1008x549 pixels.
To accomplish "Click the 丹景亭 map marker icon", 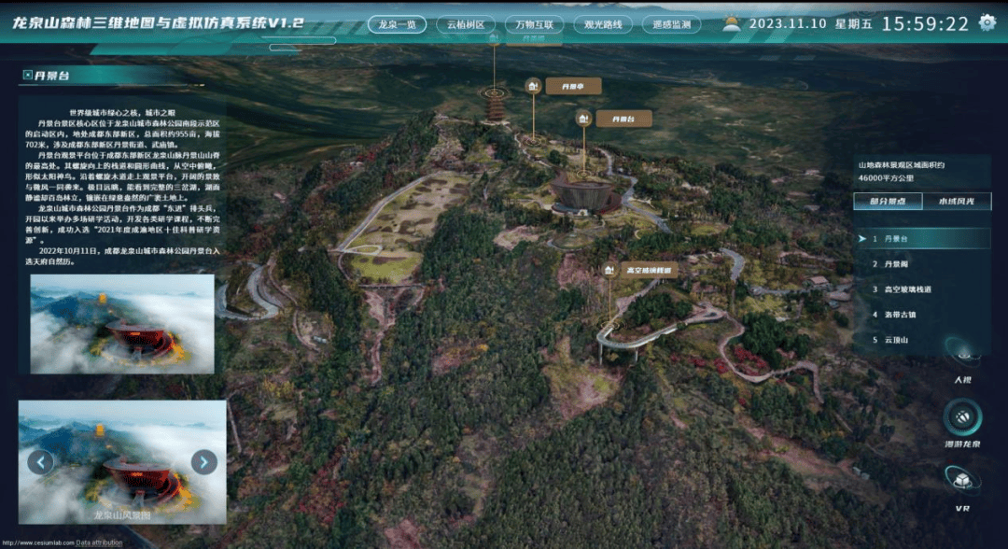I will click(x=533, y=86).
